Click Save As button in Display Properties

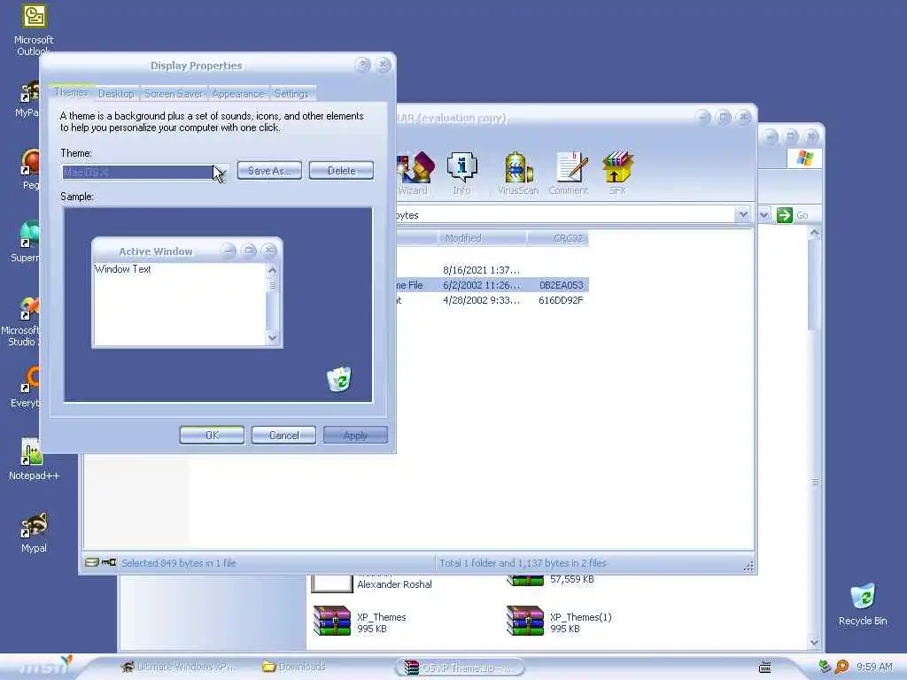(x=269, y=171)
